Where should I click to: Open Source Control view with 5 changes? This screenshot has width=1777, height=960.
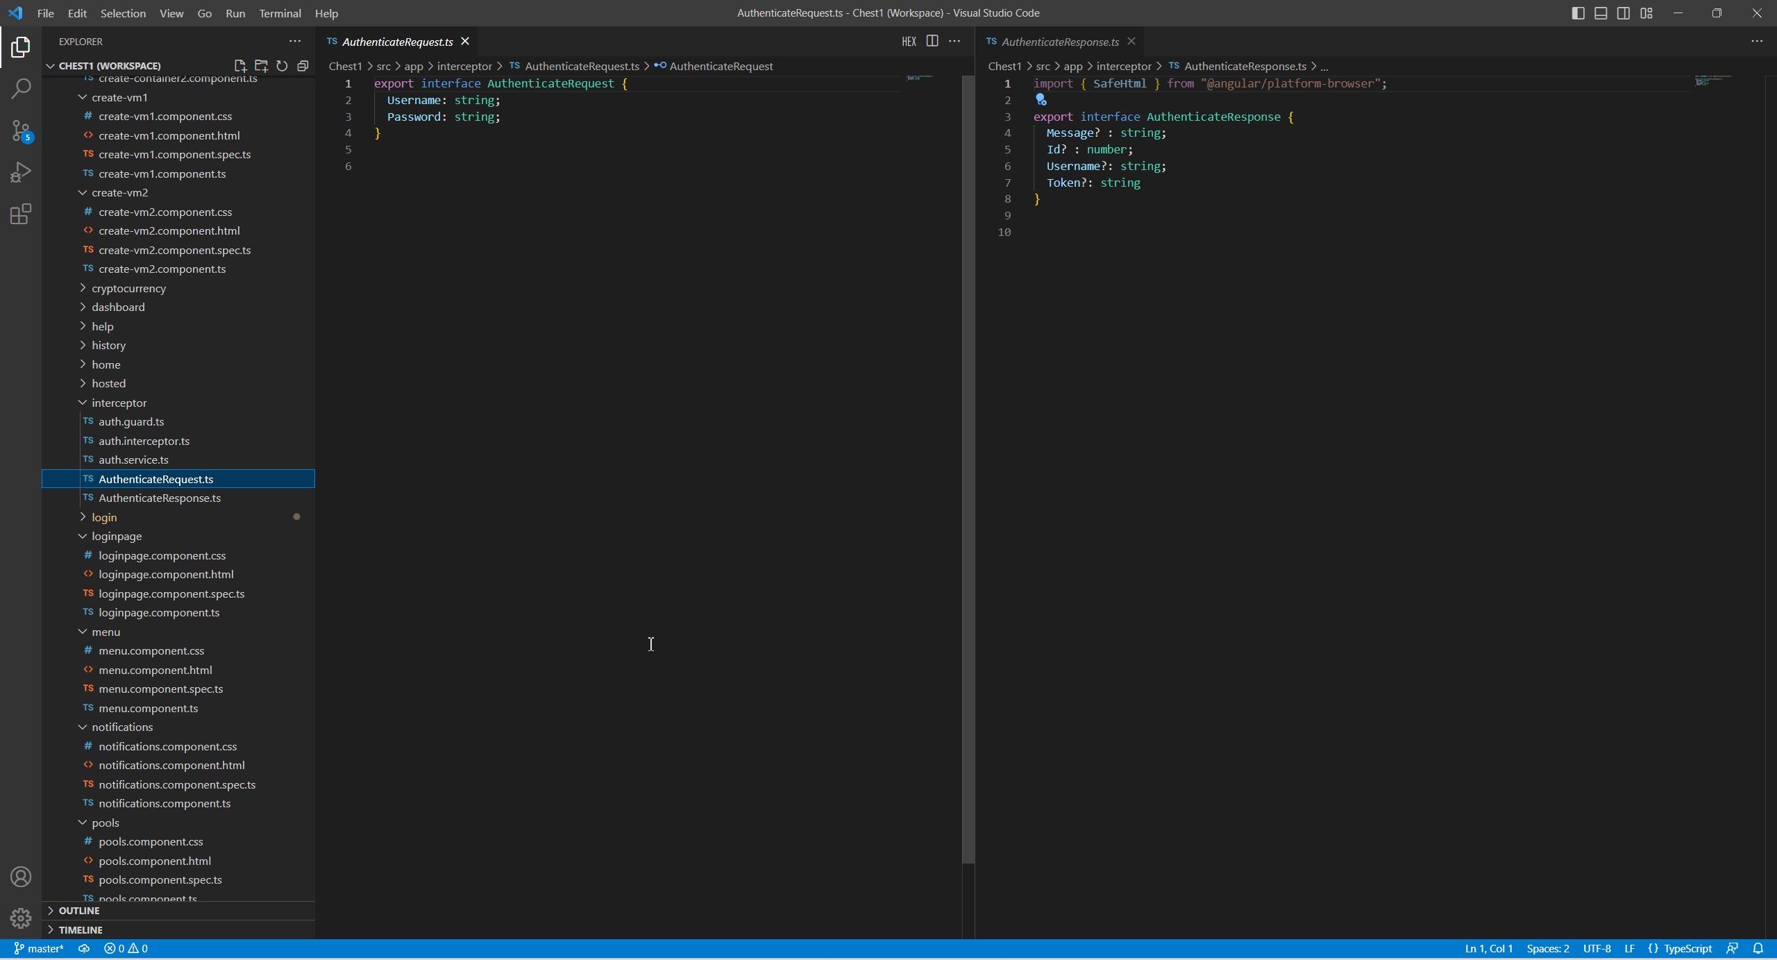pos(21,130)
